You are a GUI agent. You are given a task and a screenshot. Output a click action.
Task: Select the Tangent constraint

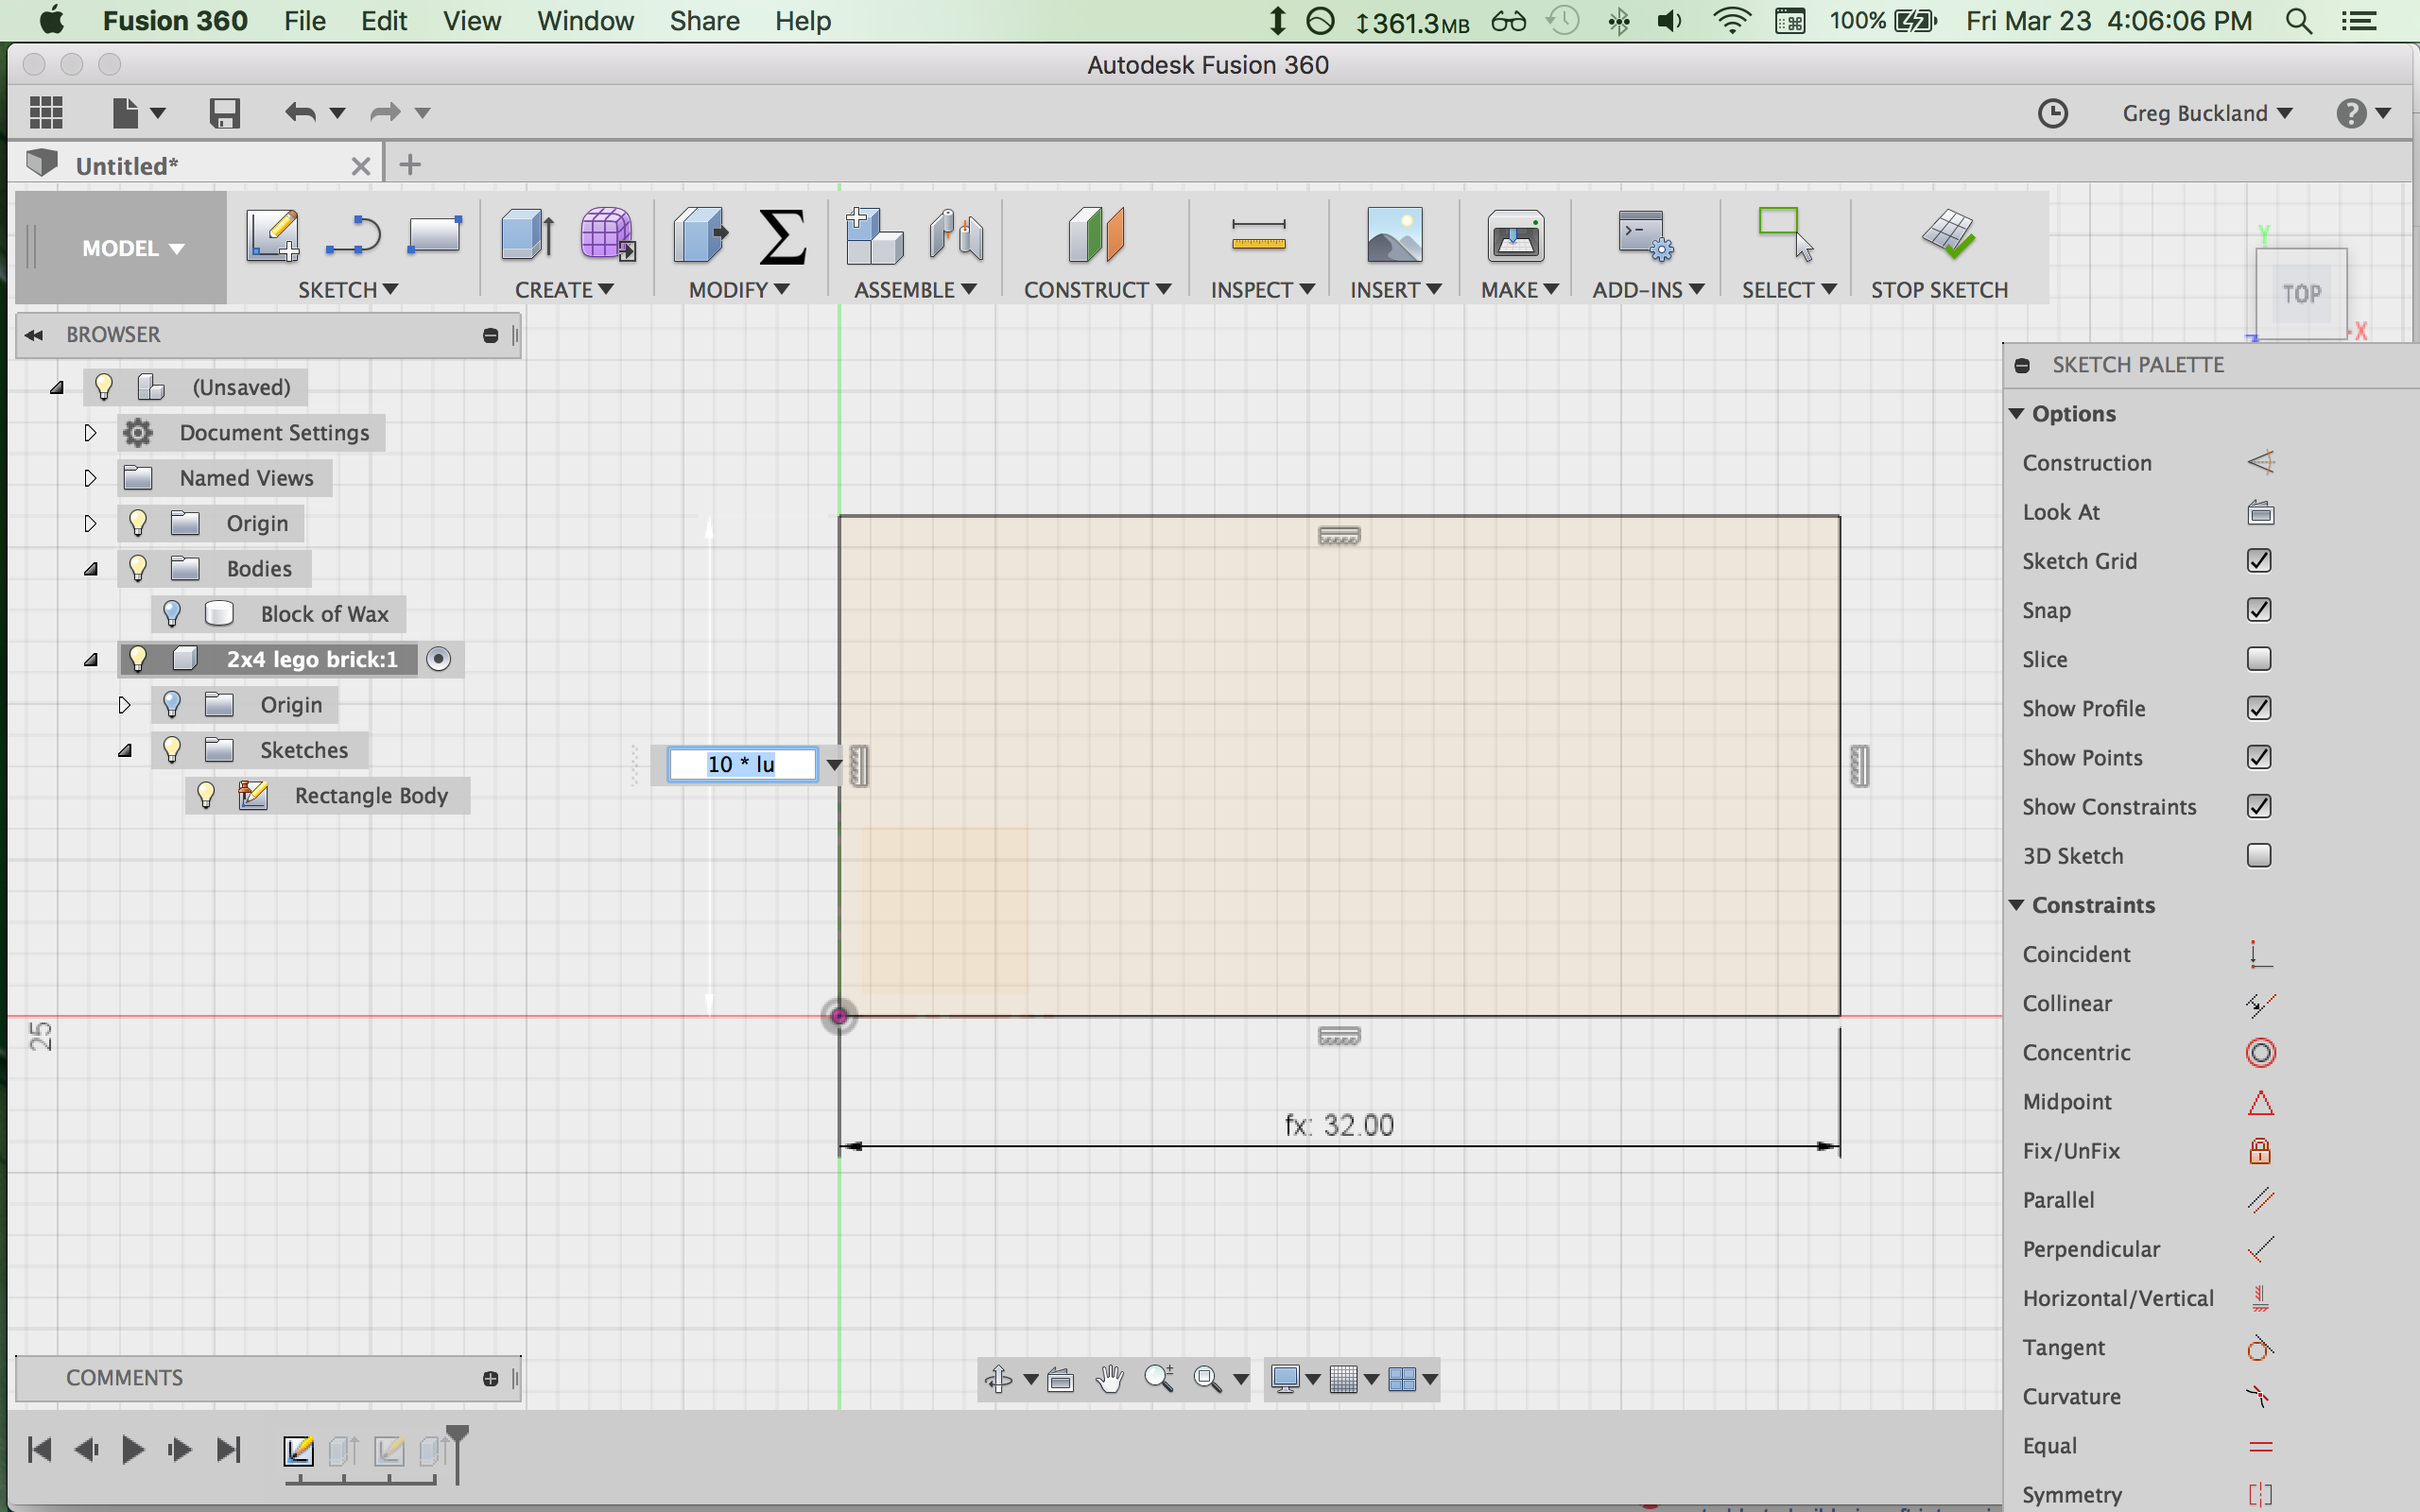point(2260,1348)
